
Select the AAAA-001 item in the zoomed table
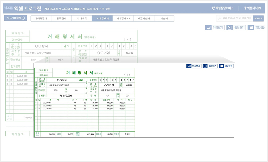pyautogui.click(x=54, y=103)
